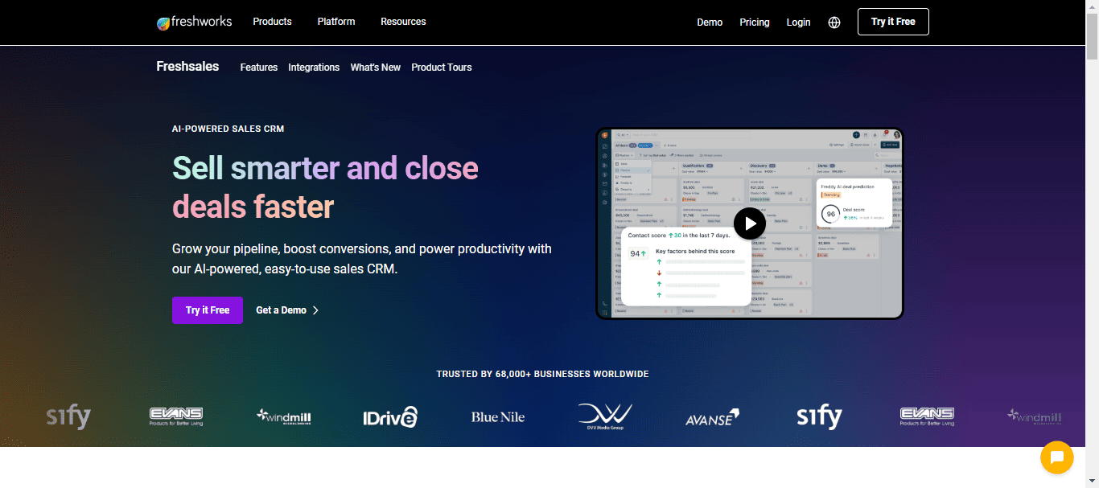Expand the Platform menu
The height and width of the screenshot is (488, 1099).
coord(336,22)
